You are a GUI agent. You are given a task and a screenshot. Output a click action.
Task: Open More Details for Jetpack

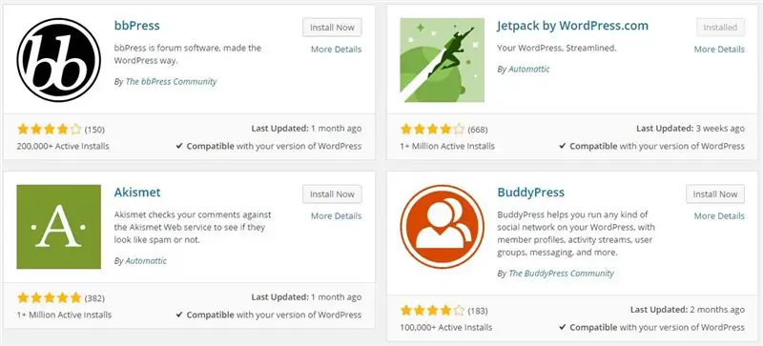[x=719, y=50]
